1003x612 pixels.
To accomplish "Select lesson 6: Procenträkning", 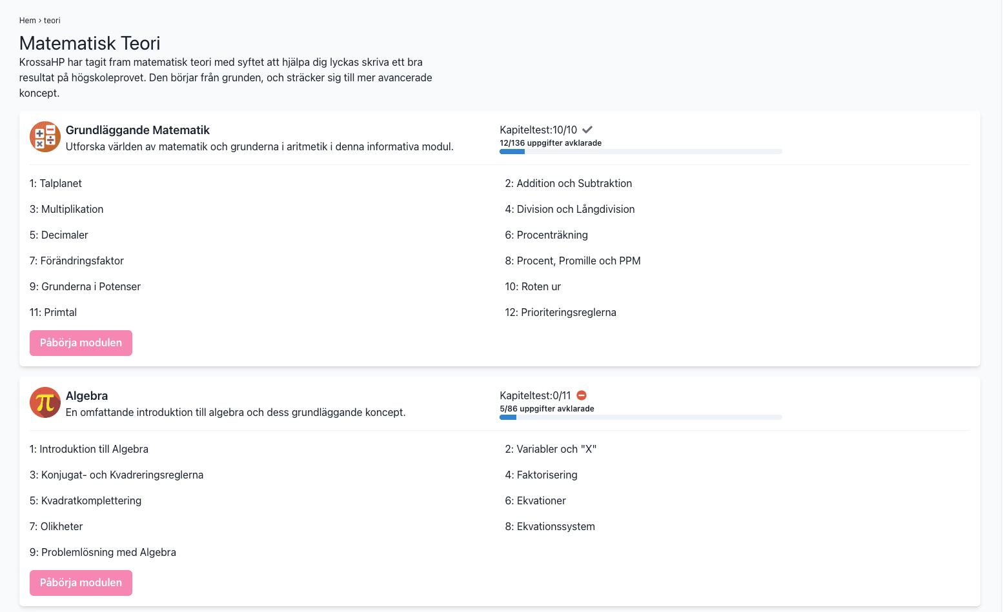I will pyautogui.click(x=546, y=235).
